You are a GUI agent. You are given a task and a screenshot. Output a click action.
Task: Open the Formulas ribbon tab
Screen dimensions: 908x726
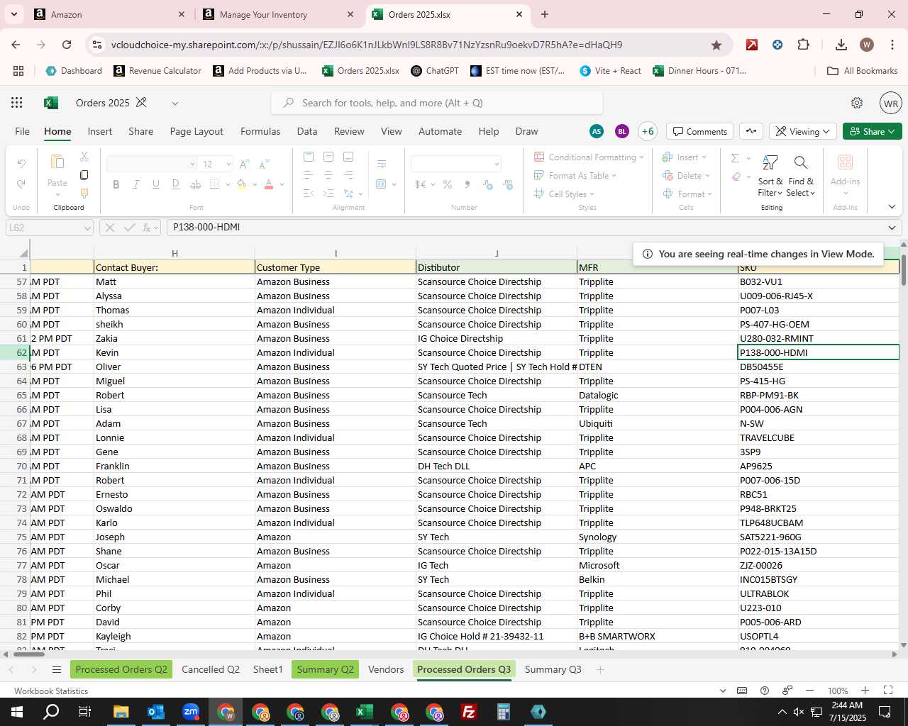(260, 131)
